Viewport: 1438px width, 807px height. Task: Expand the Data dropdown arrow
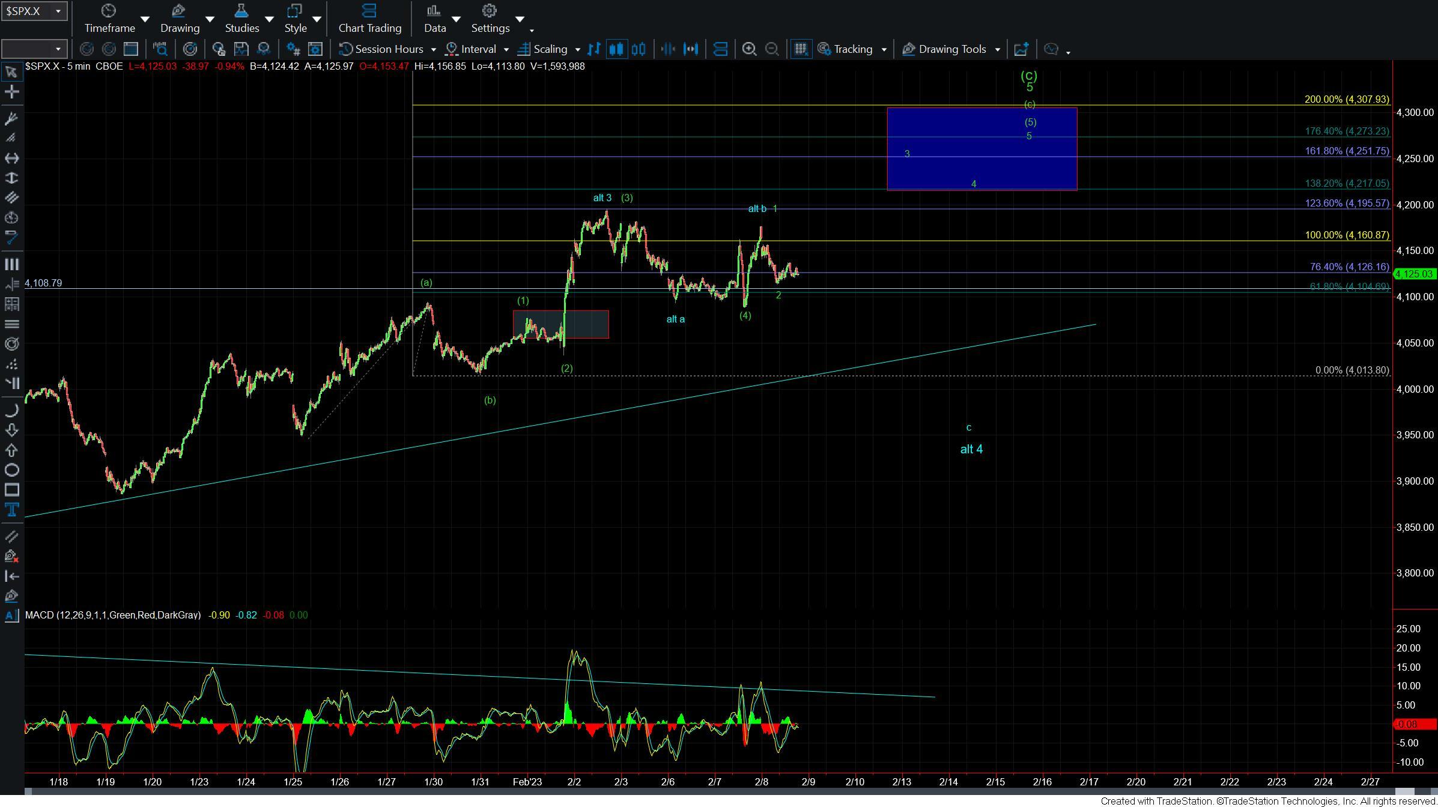click(456, 19)
